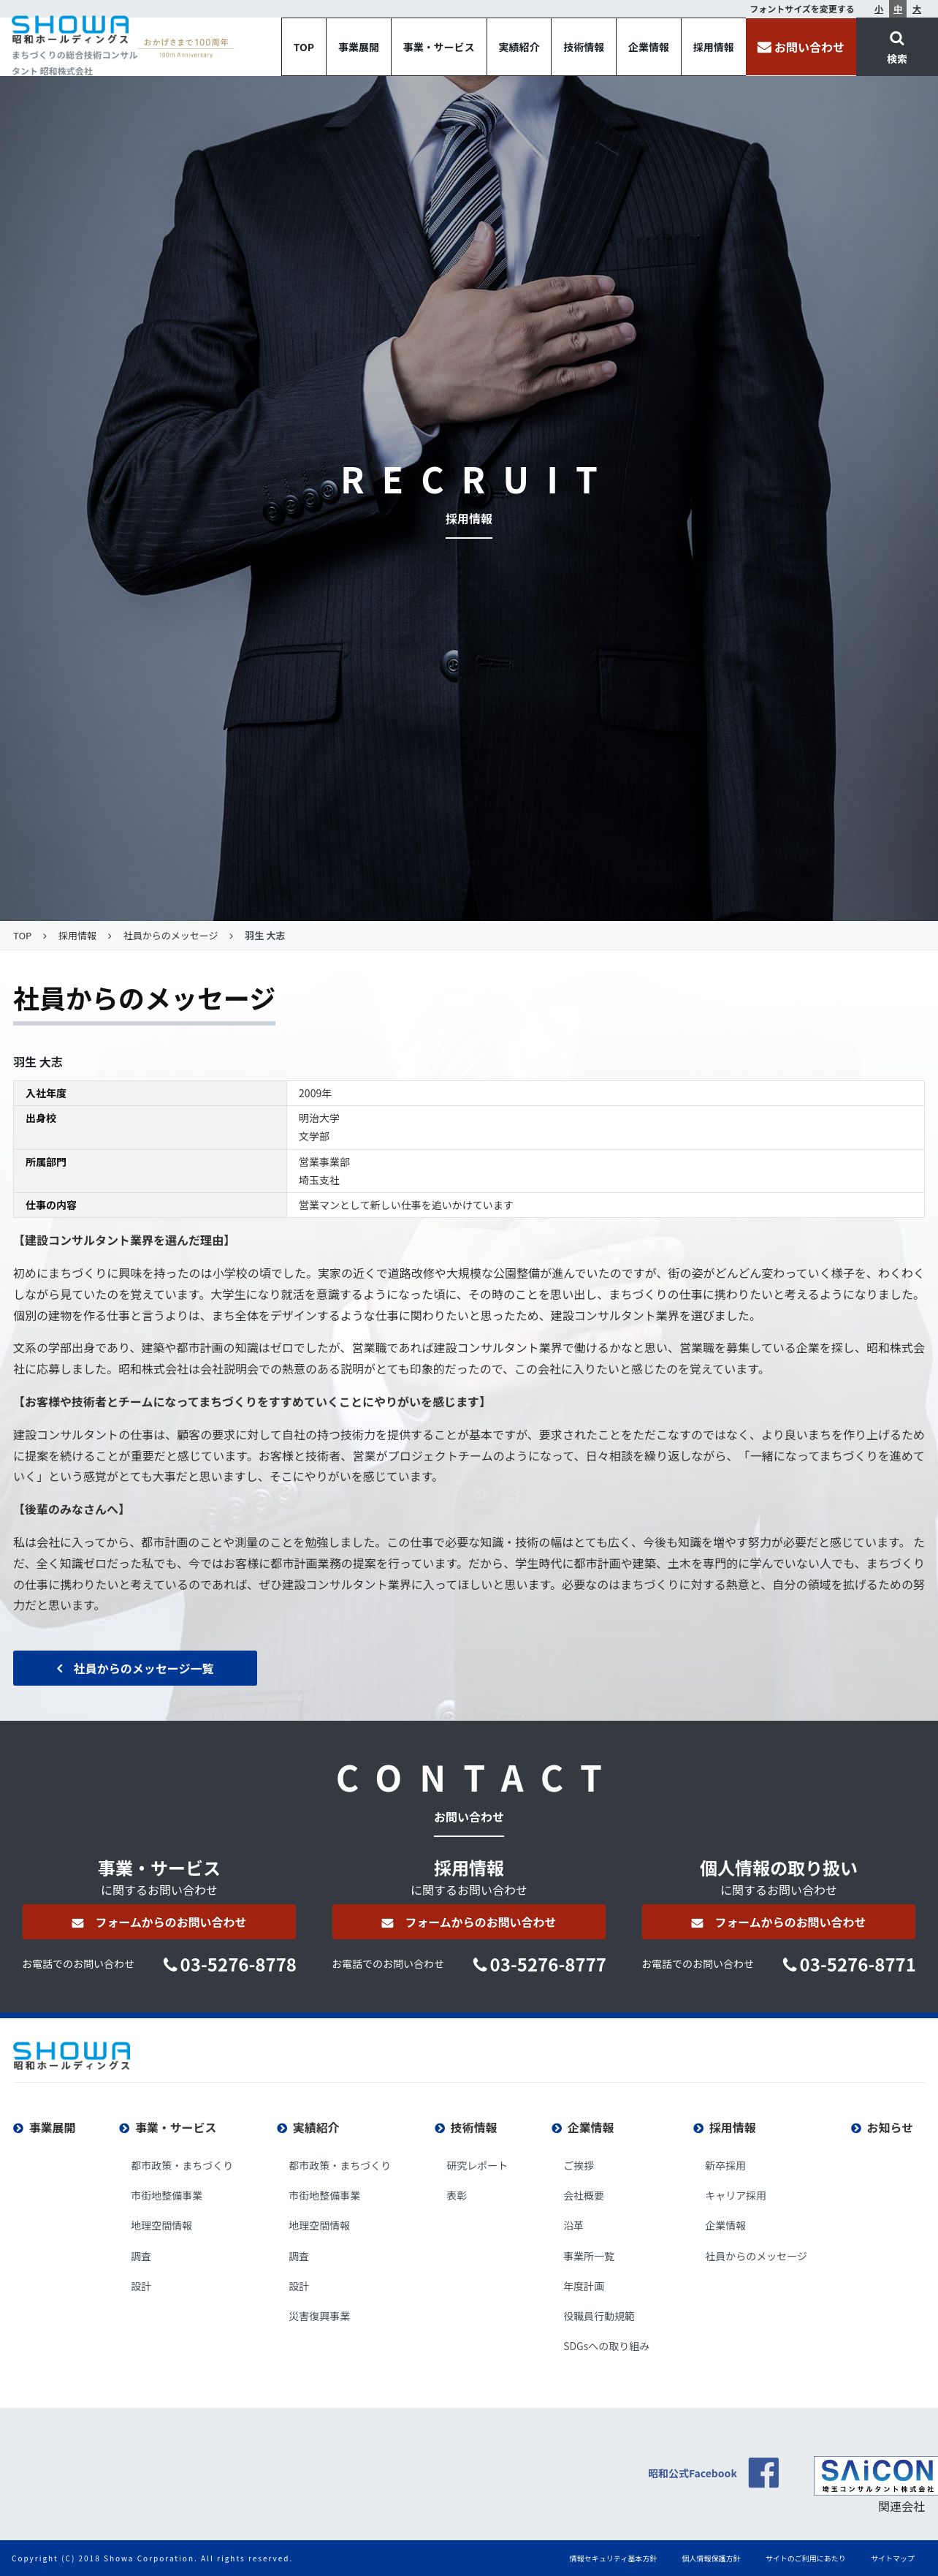Open 役職員行動規範 footer link

click(598, 2317)
